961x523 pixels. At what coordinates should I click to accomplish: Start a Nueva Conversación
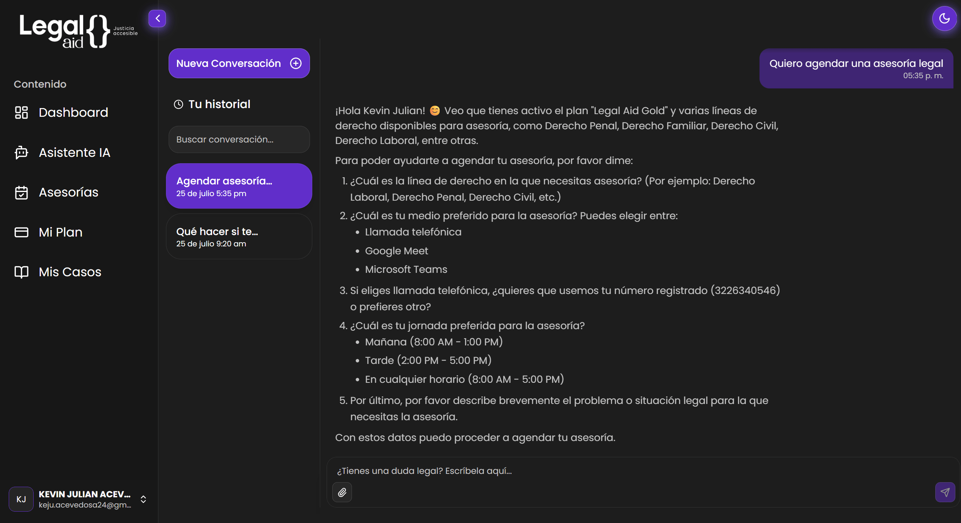[228, 63]
